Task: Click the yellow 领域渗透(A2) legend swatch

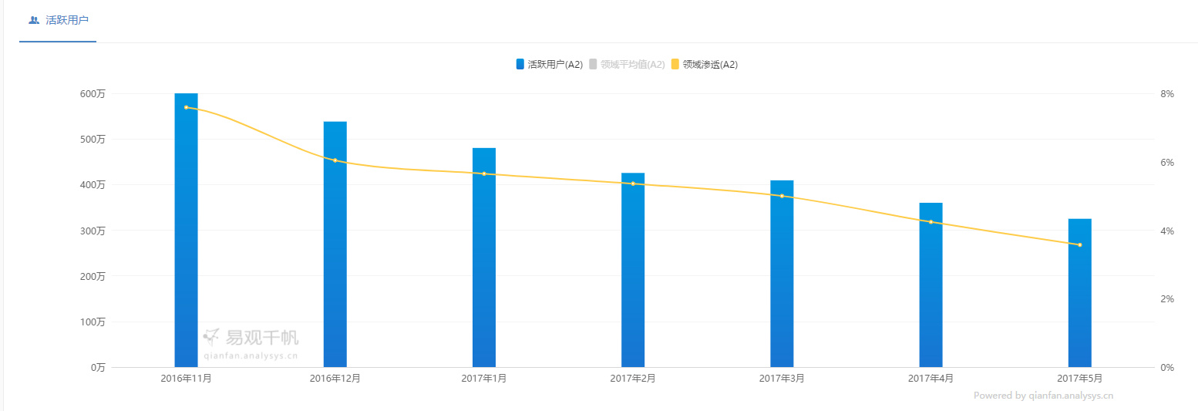Action: tap(675, 65)
